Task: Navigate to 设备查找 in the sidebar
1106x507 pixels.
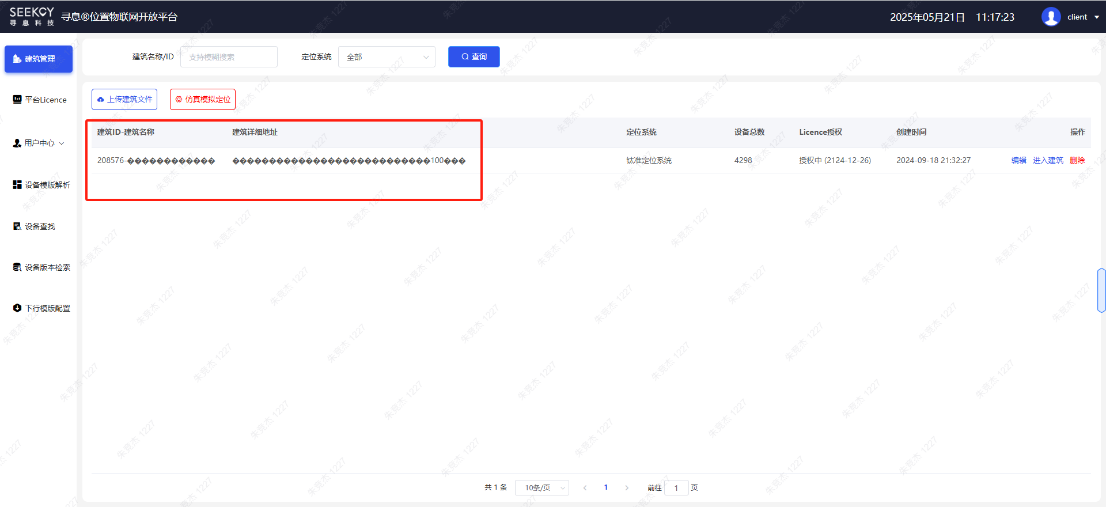Action: tap(34, 226)
